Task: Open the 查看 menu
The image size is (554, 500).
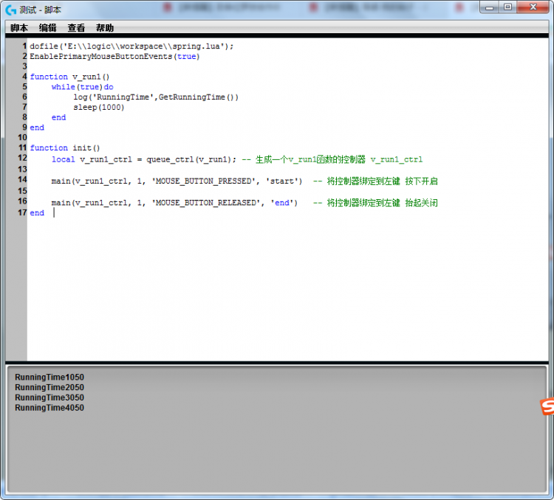Action: coord(76,28)
